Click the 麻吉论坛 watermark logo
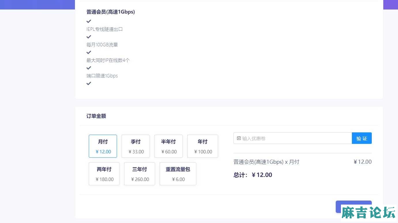398x223 pixels. [368, 213]
